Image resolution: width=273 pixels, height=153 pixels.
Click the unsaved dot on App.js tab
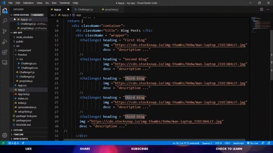tap(68, 9)
